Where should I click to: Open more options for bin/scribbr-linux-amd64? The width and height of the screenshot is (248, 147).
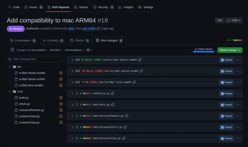(x=237, y=82)
